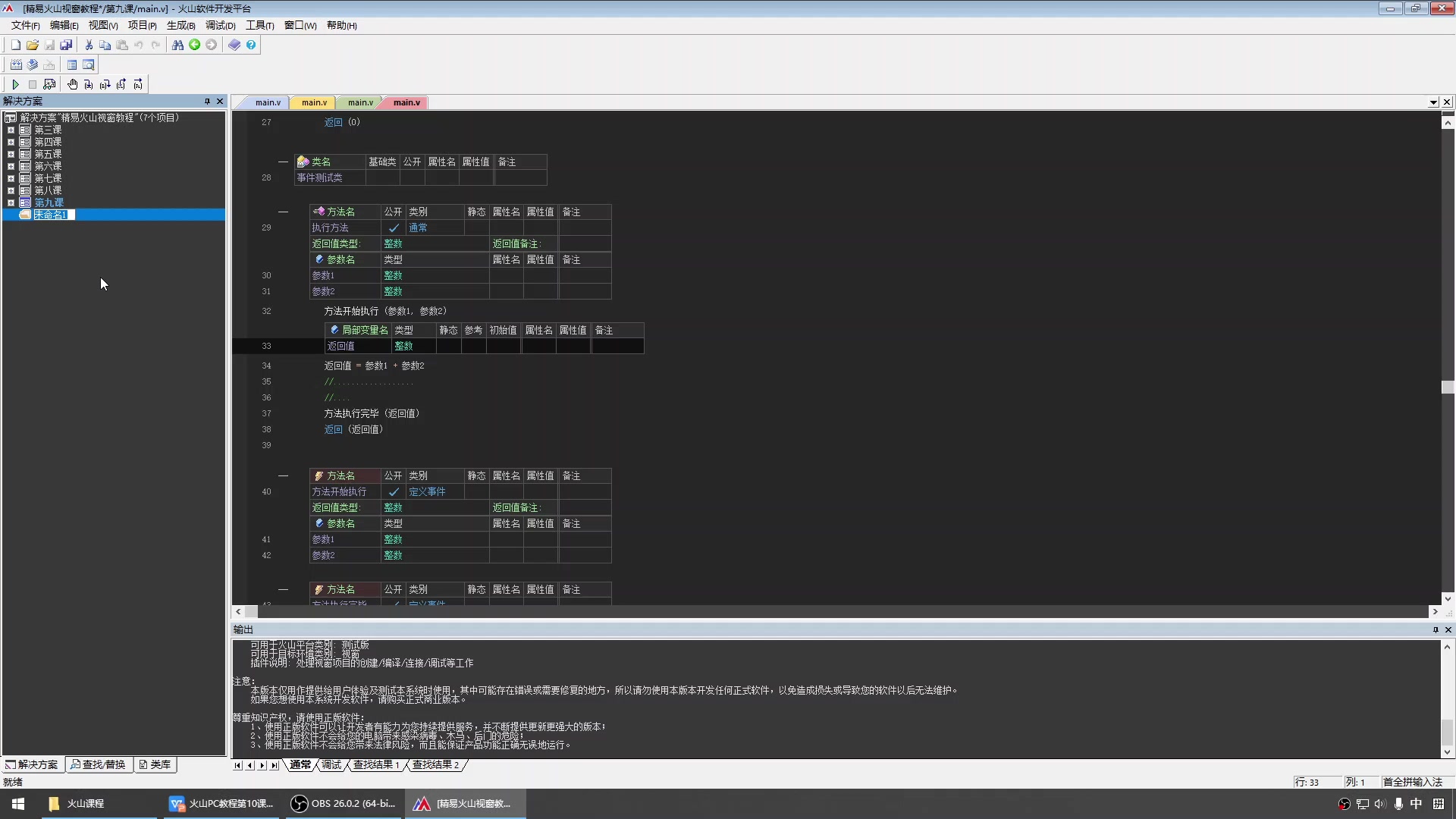This screenshot has width=1456, height=819.
Task: Expand the 第八课 tree node
Action: (x=11, y=190)
